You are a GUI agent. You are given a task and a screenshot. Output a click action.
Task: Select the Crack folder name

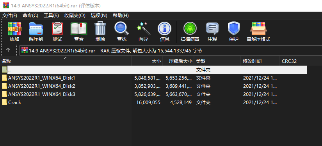(14, 102)
